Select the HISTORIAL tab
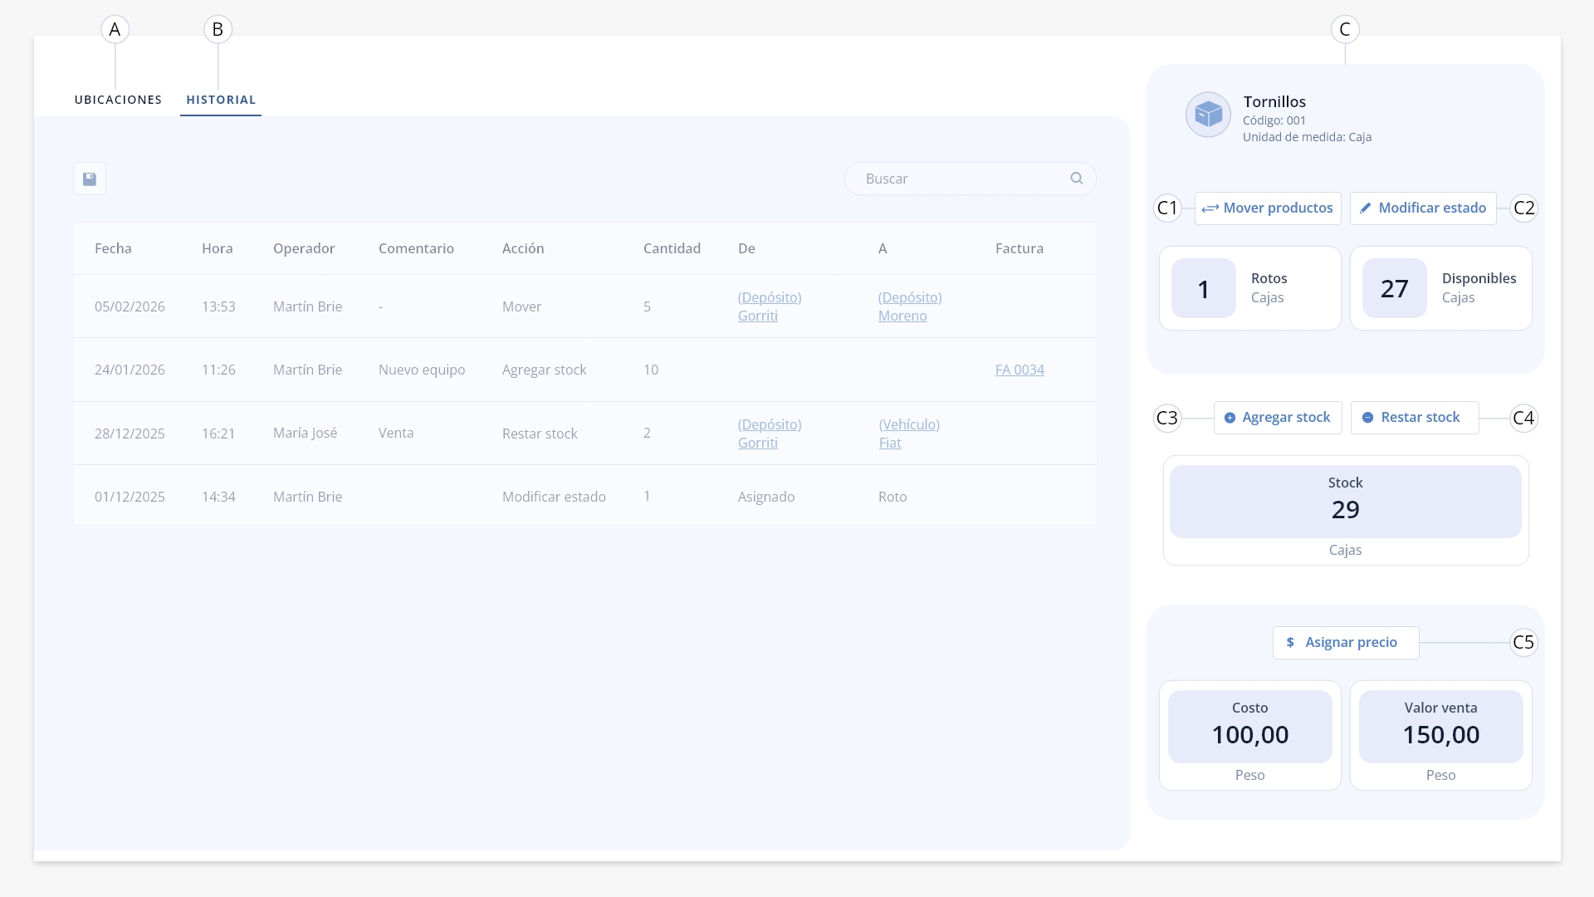Viewport: 1594px width, 897px height. (221, 100)
